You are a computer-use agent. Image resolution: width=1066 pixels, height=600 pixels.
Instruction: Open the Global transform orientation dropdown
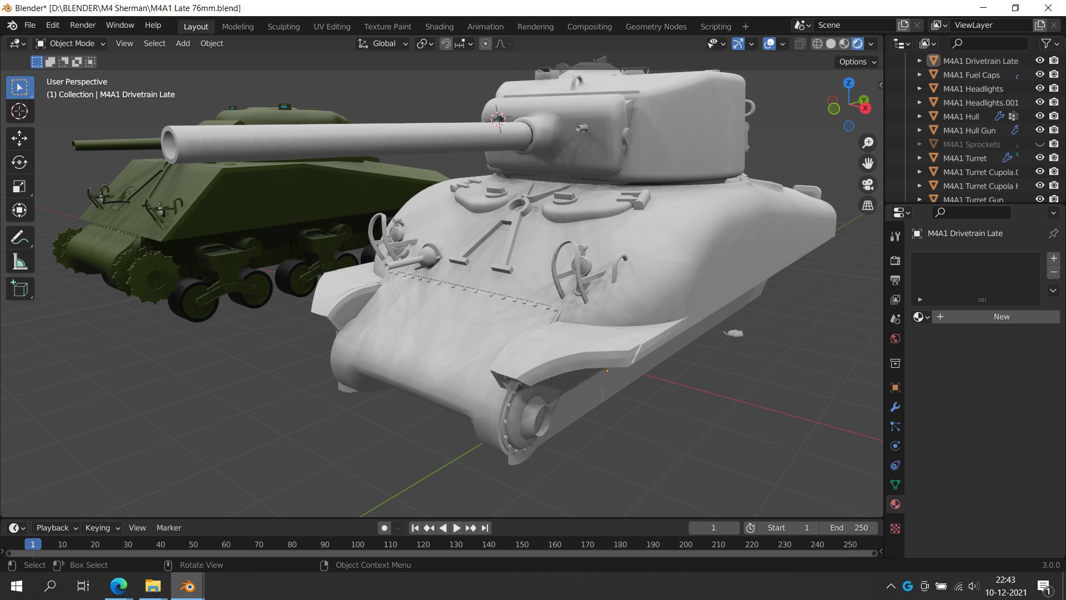[x=383, y=43]
